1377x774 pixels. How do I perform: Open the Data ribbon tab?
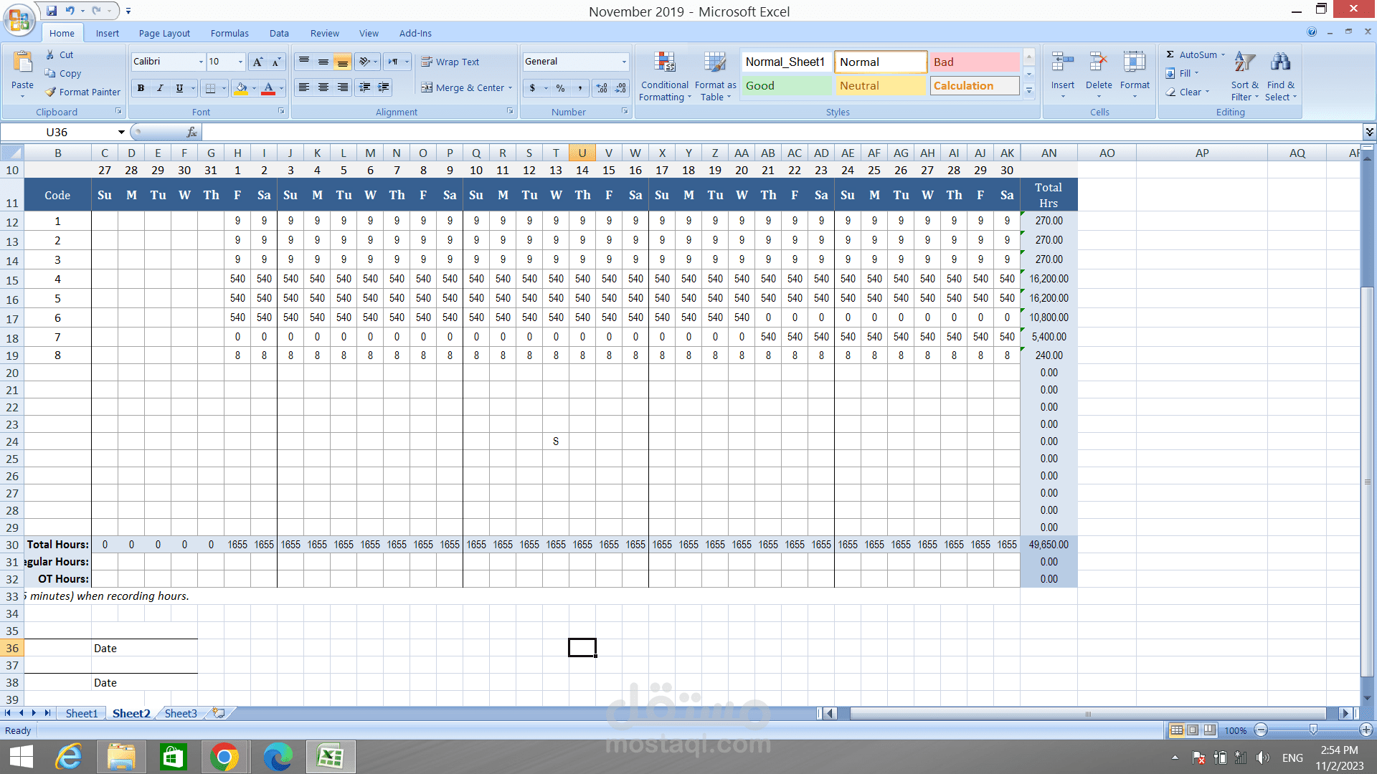[x=279, y=33]
